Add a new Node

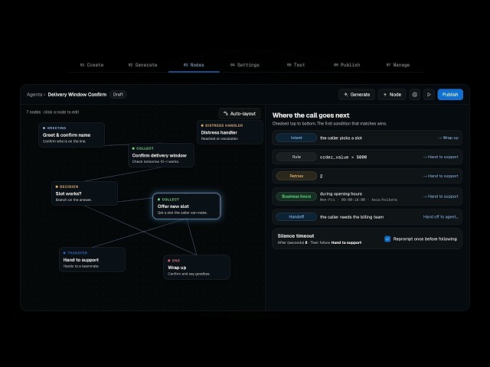pos(392,95)
